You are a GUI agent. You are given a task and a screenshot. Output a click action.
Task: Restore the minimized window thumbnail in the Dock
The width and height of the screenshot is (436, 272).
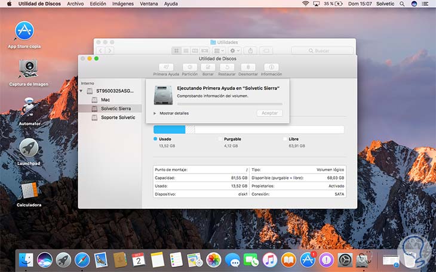(x=391, y=260)
